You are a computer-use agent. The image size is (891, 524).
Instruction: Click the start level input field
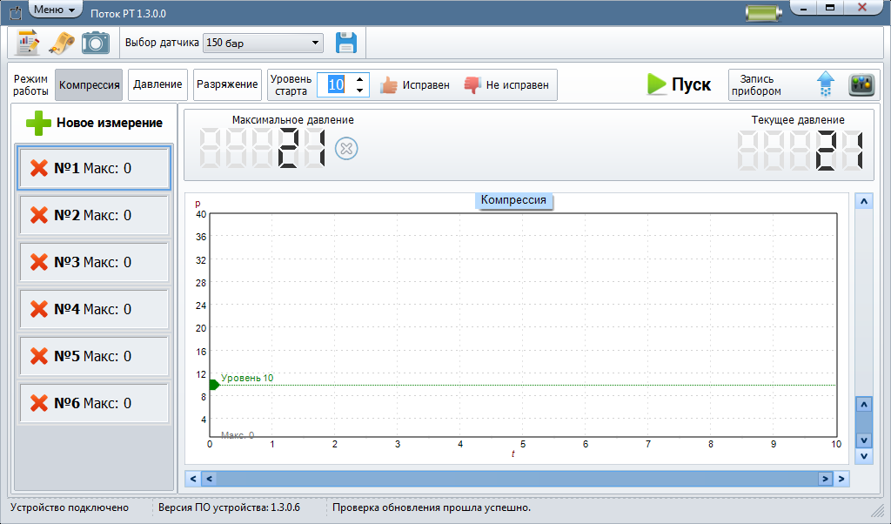click(336, 84)
